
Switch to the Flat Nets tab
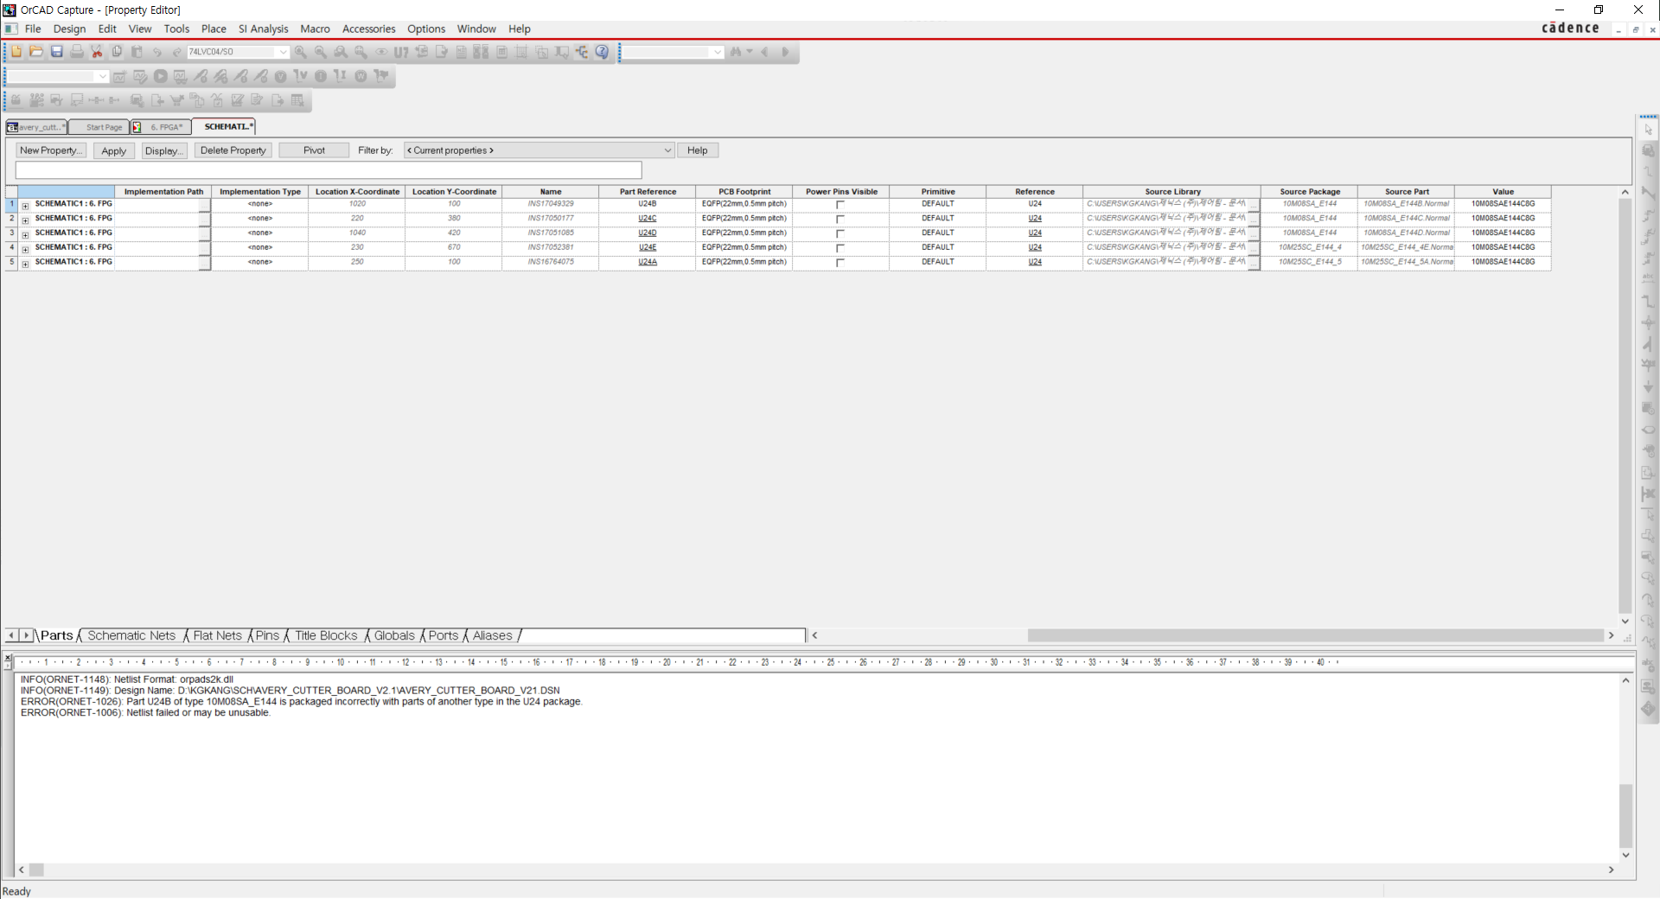218,635
